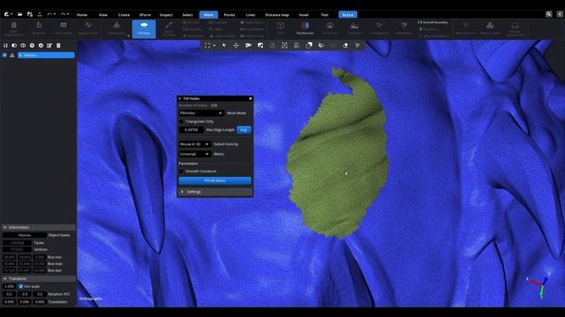Click the Smooth Boundary ribbon option
This screenshot has width=565, height=317.
tap(433, 22)
